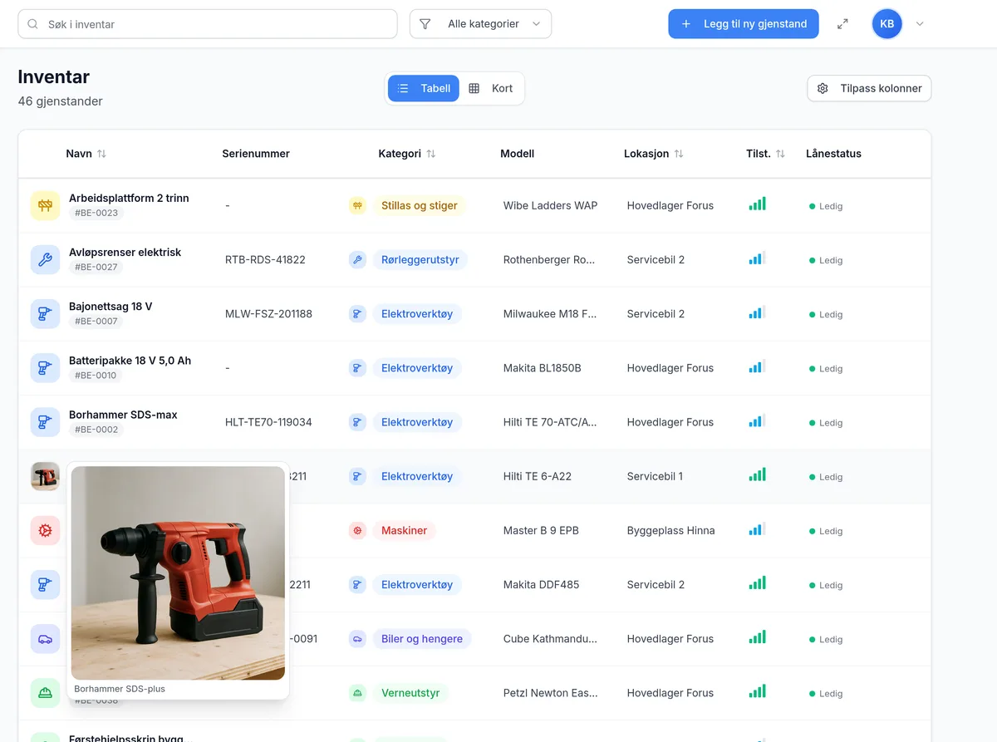Click Legg til ny gjenstand button

click(x=744, y=24)
